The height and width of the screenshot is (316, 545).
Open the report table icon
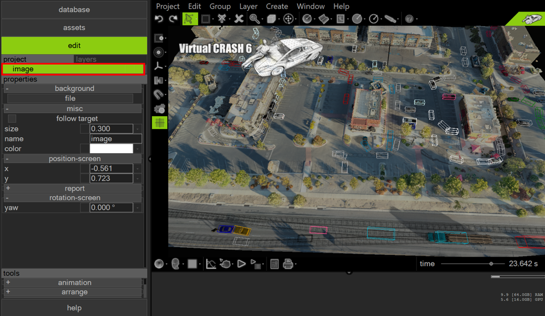coord(274,264)
